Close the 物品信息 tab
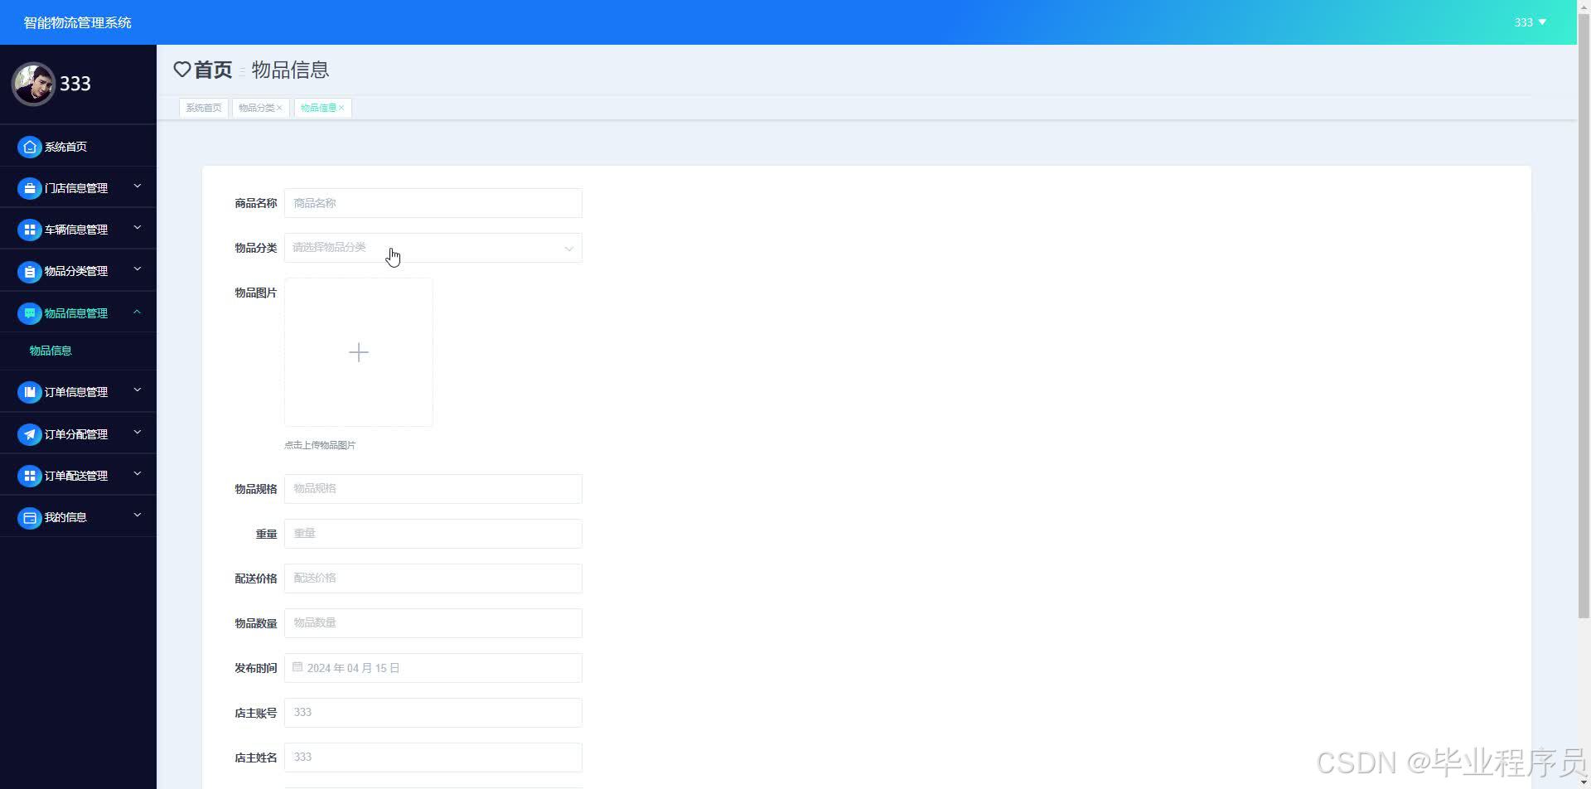 coord(341,108)
